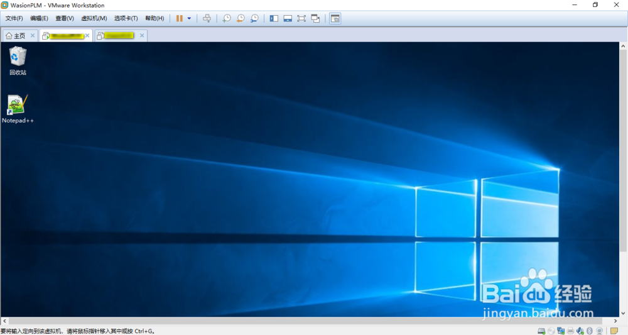Select the Notepad++ desktop shortcut
This screenshot has width=628, height=335.
(18, 109)
